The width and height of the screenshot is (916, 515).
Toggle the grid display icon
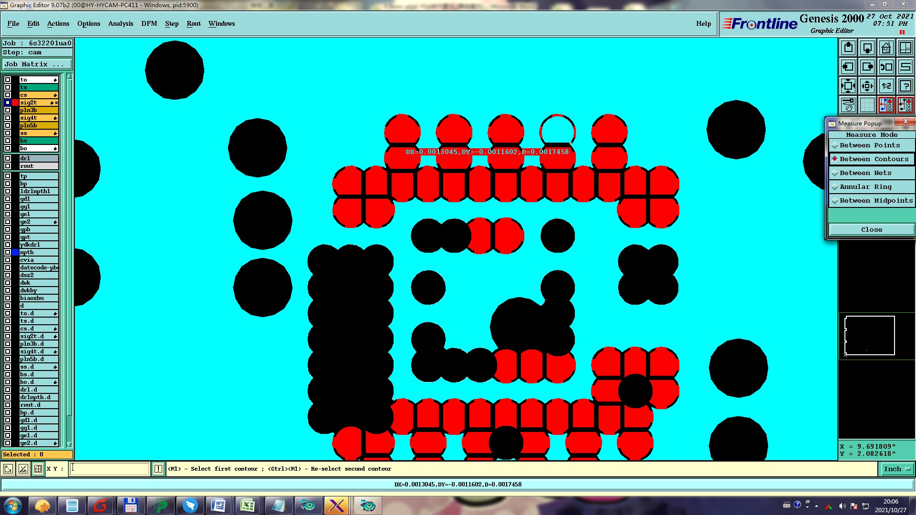[867, 105]
